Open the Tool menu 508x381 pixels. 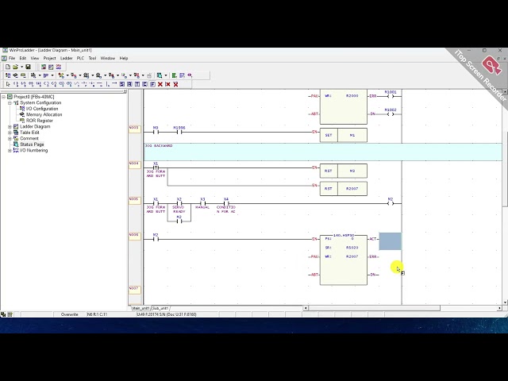[92, 58]
